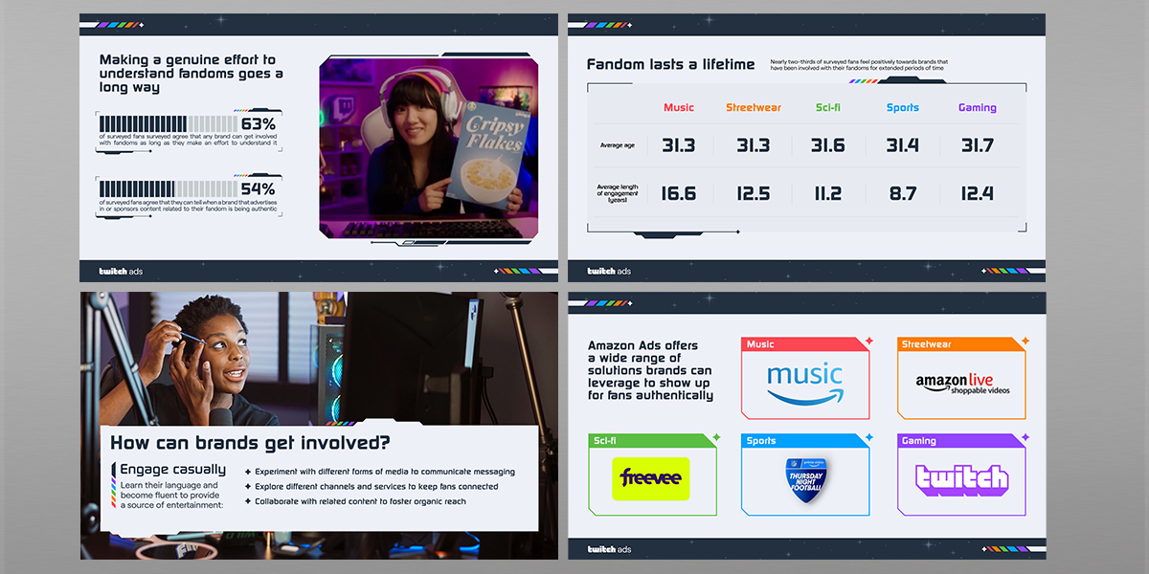Viewport: 1149px width, 574px height.
Task: Click the 'Engage casually' subheading
Action: point(173,470)
